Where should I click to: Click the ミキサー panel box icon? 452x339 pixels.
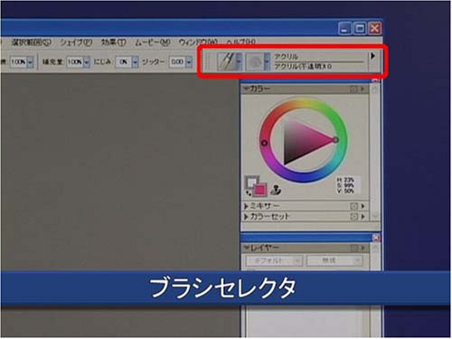(353, 206)
